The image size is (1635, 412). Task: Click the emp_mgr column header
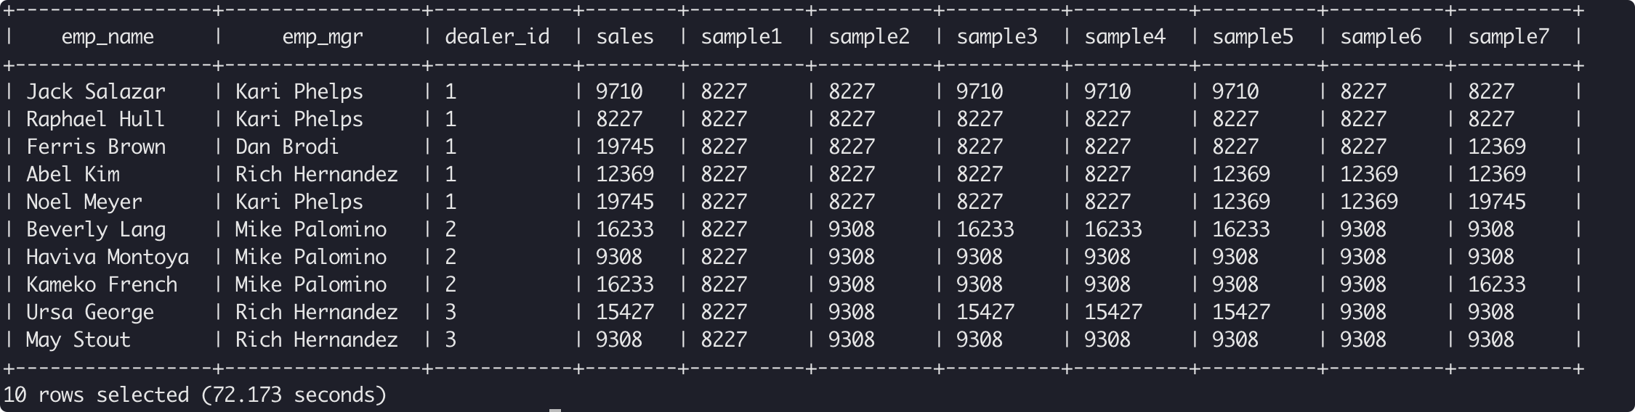pyautogui.click(x=323, y=37)
